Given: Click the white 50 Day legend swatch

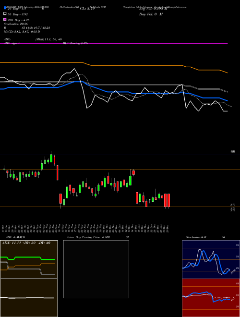Looking at the screenshot, I should click(5, 14).
